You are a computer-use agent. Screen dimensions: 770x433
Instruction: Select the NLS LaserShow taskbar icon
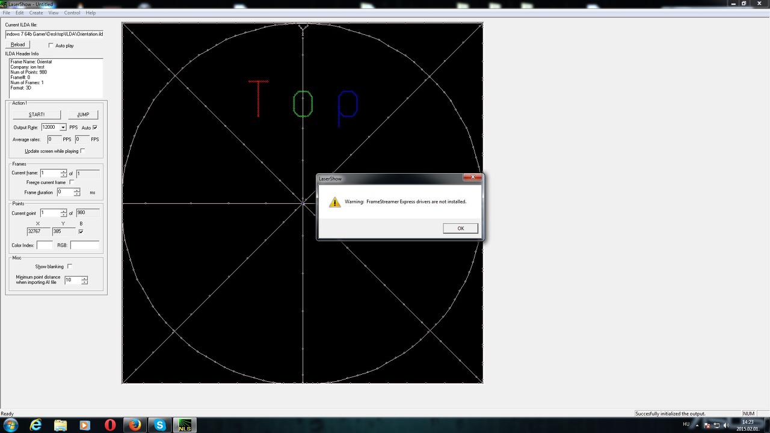point(184,425)
